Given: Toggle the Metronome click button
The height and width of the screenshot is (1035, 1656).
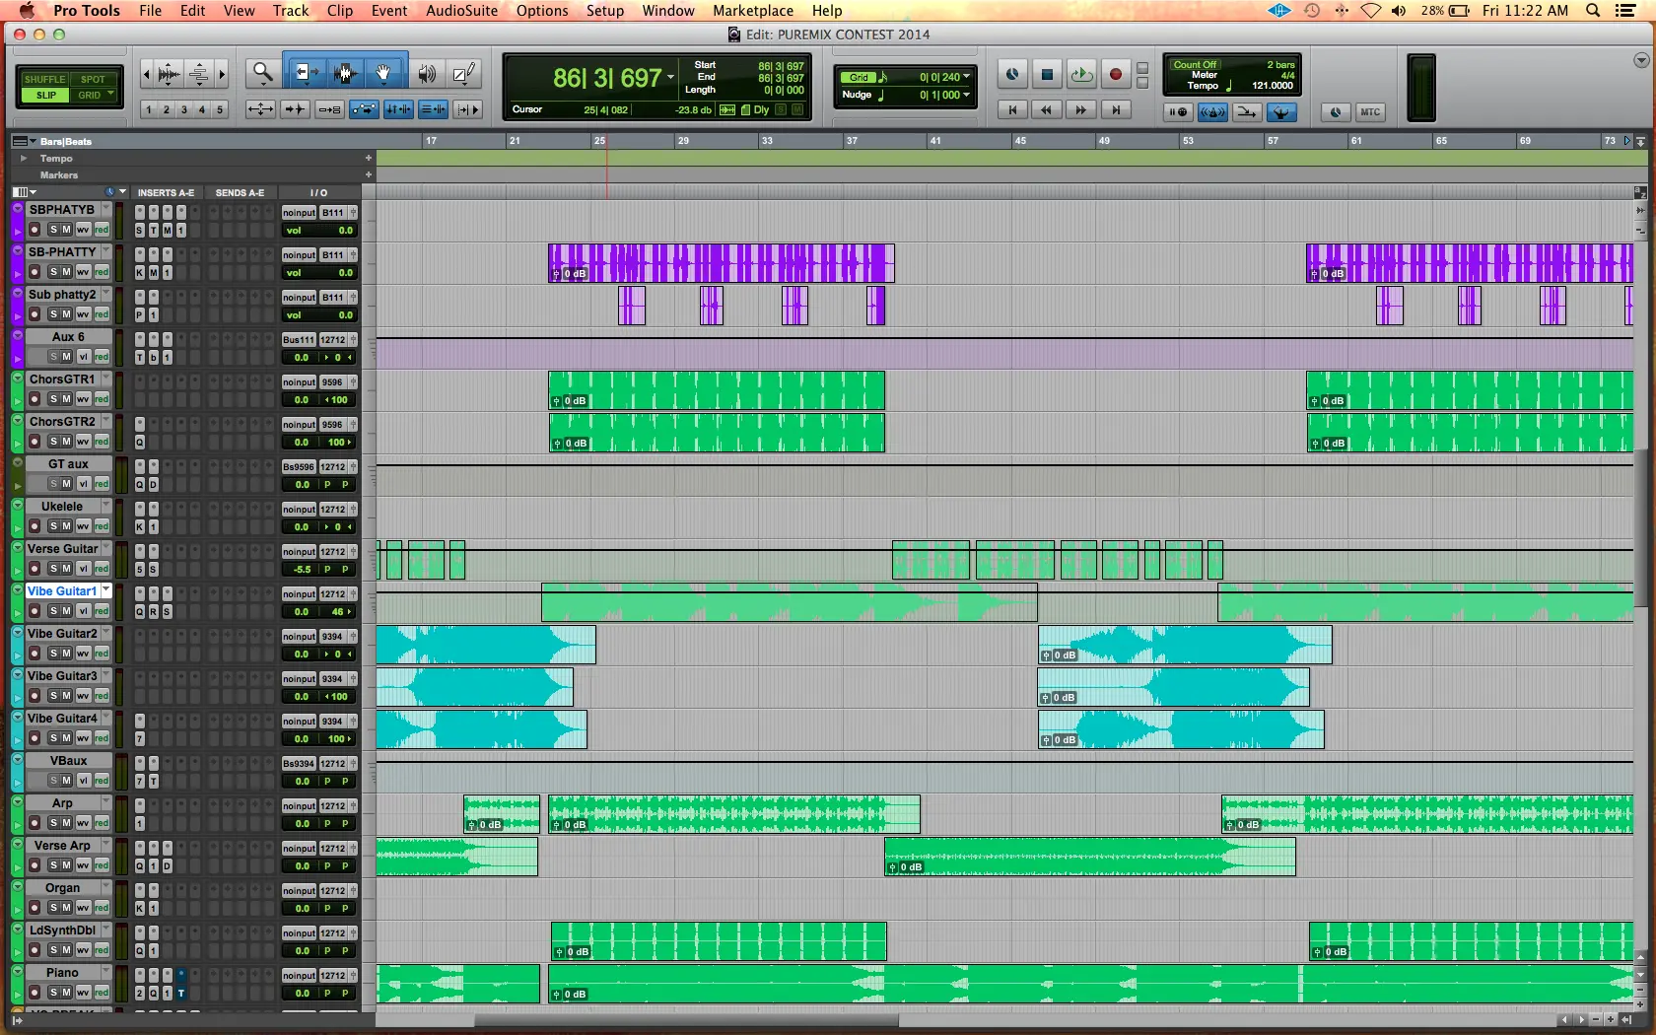Looking at the screenshot, I should click(x=1212, y=111).
